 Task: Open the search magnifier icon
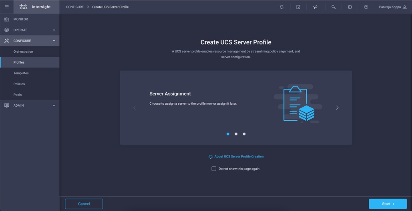coord(334,7)
